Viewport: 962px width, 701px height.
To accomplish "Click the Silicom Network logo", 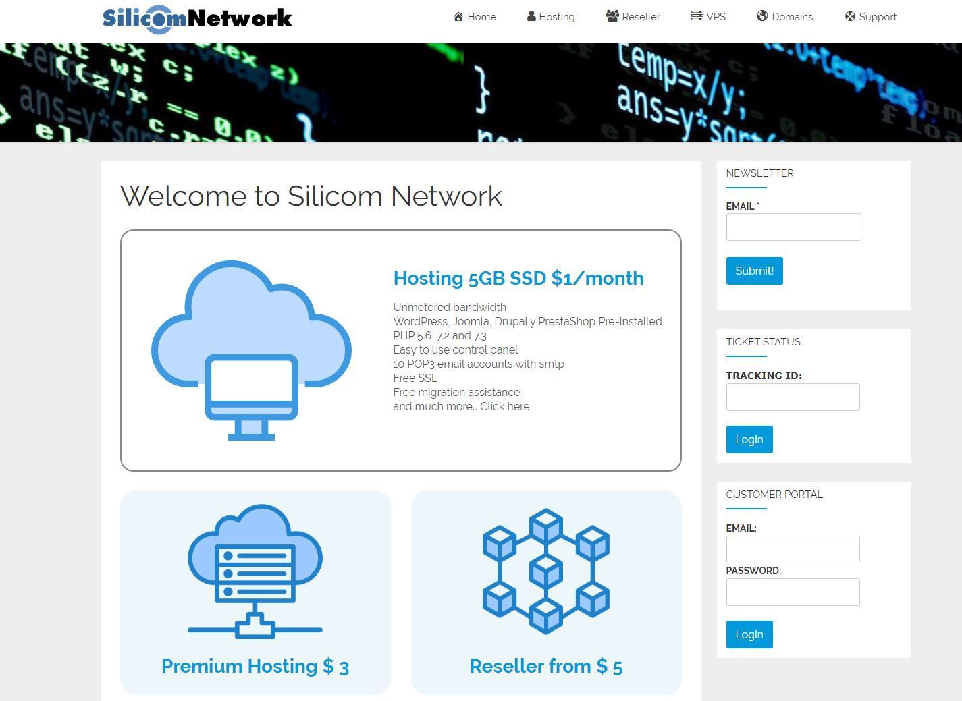I will [x=197, y=18].
